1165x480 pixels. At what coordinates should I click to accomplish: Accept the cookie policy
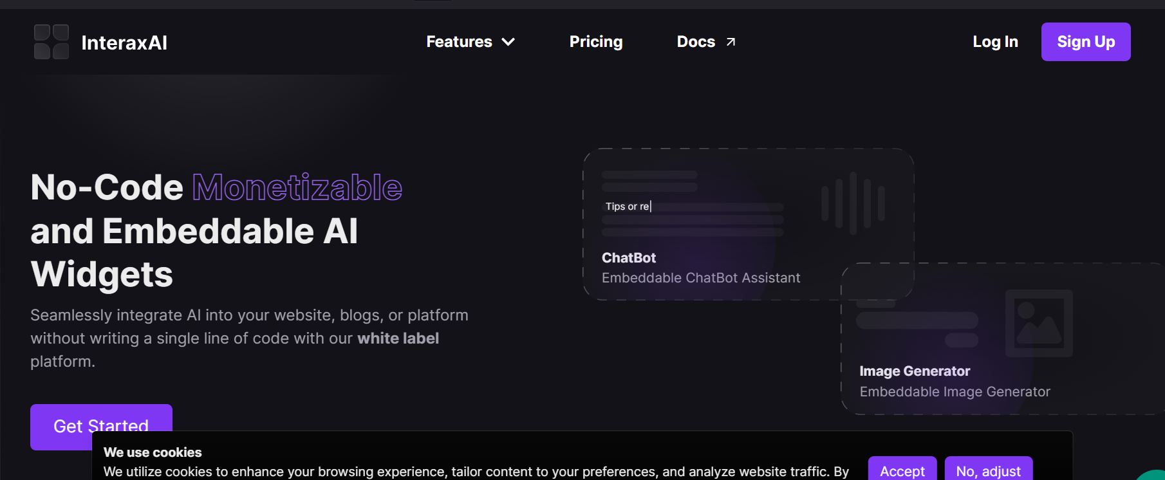tap(902, 470)
